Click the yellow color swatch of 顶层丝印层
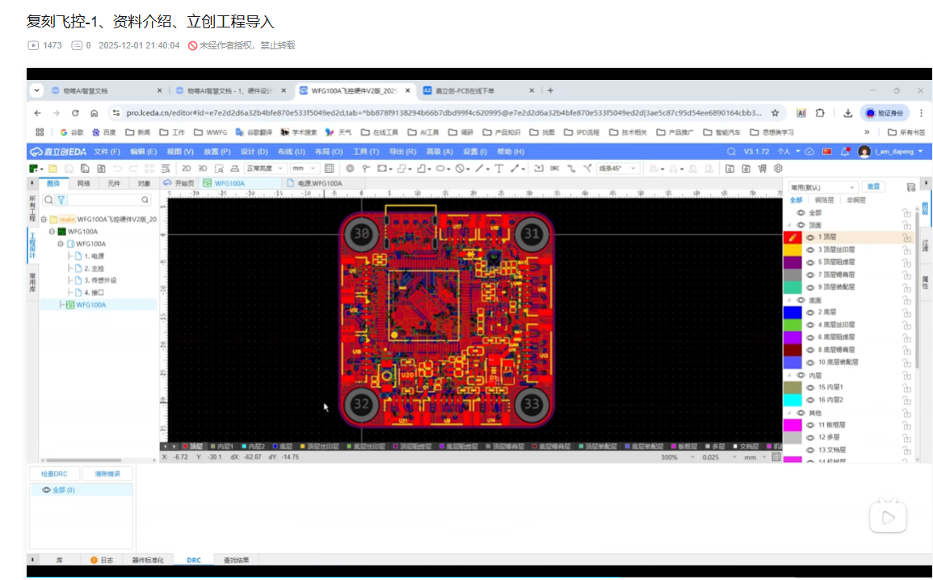This screenshot has width=933, height=580. 792,250
